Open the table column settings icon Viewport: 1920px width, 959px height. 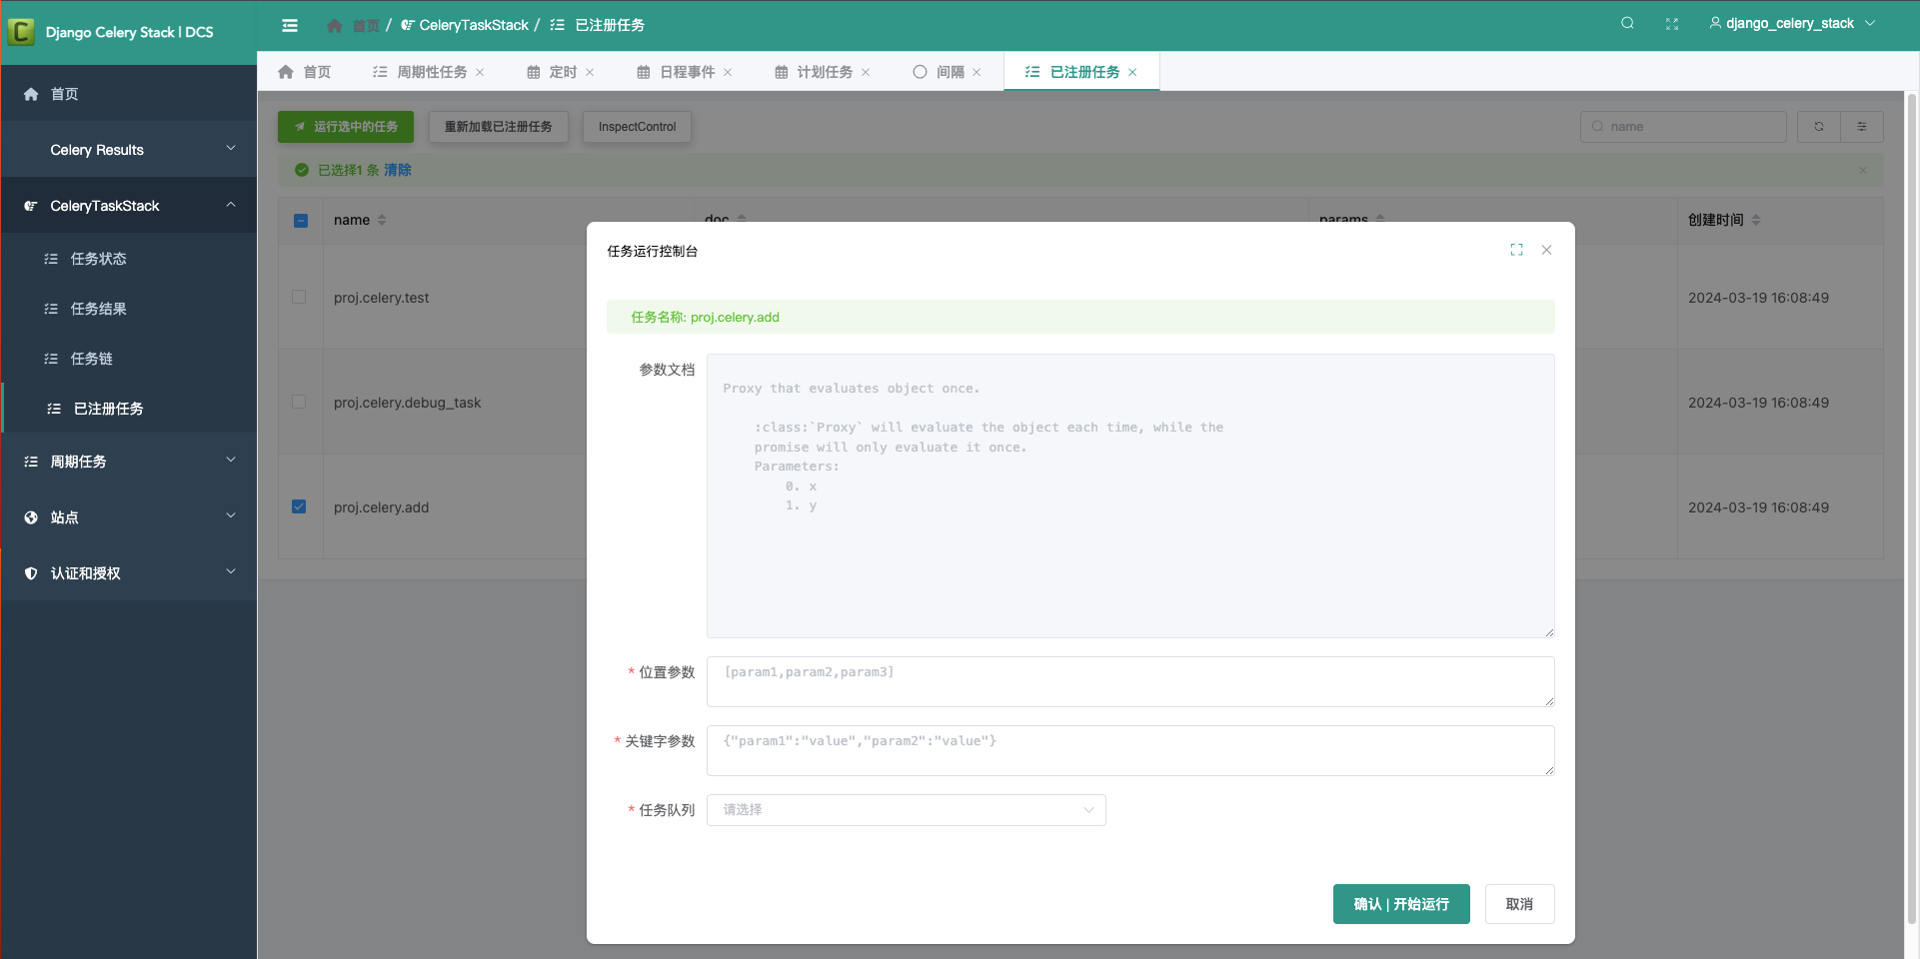(1861, 127)
